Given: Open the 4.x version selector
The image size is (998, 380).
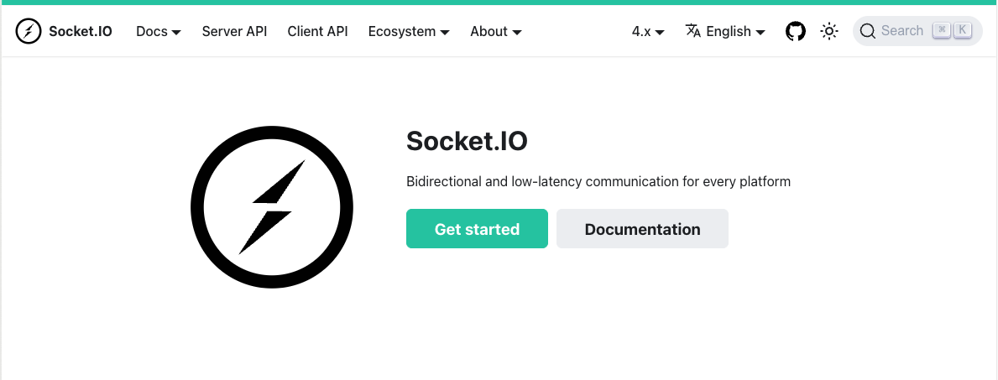Looking at the screenshot, I should pos(648,31).
